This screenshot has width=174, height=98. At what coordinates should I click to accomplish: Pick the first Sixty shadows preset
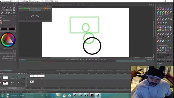(x=158, y=54)
